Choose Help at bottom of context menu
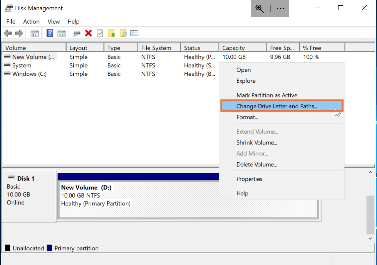377x265 pixels. click(x=282, y=194)
